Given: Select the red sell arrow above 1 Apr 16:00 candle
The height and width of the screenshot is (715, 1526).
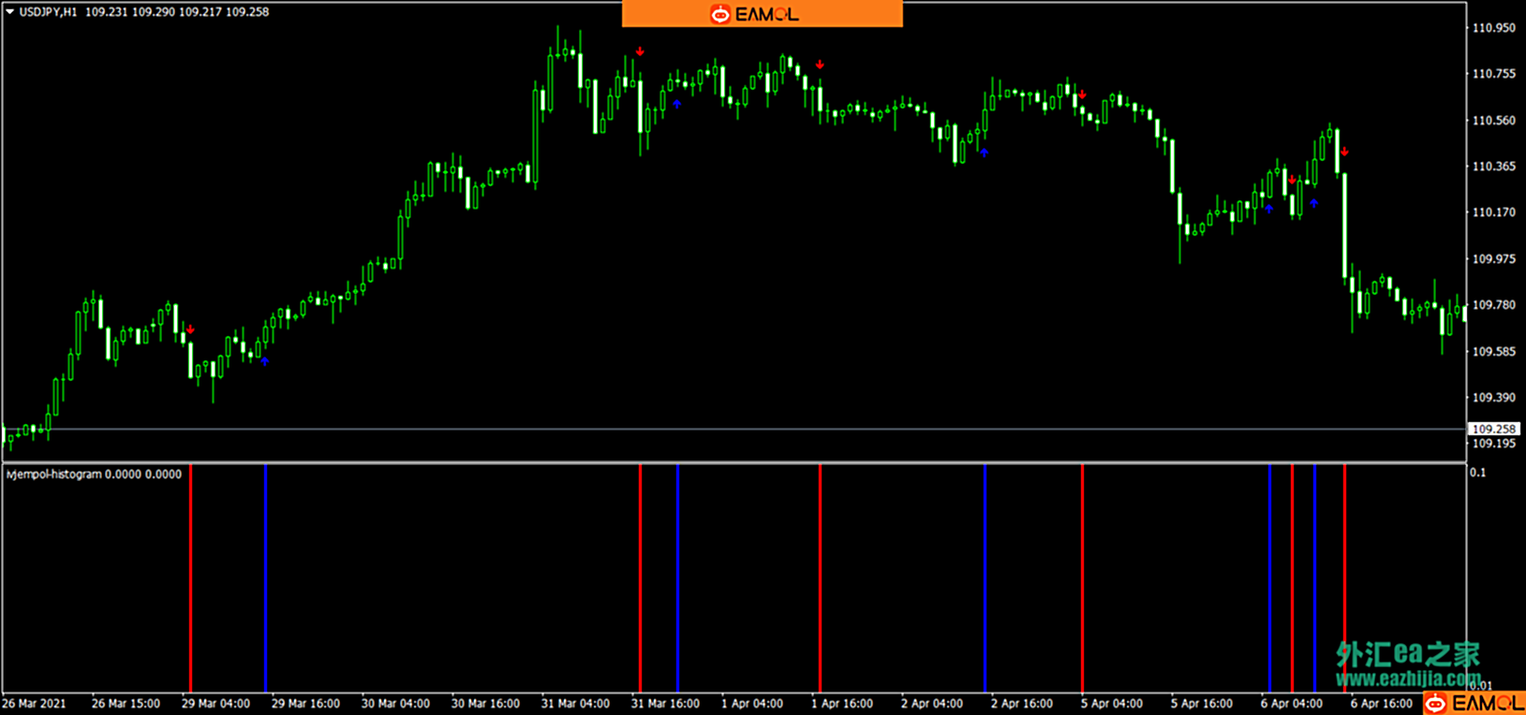Looking at the screenshot, I should [820, 65].
